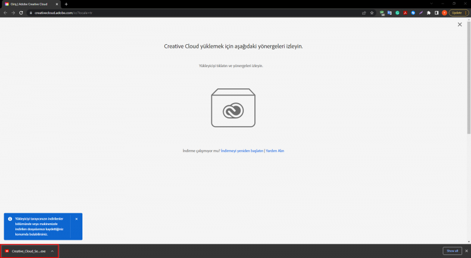Click text 'İndirme çalışmıyor mu?'
Image resolution: width=471 pixels, height=258 pixels.
[x=201, y=151]
